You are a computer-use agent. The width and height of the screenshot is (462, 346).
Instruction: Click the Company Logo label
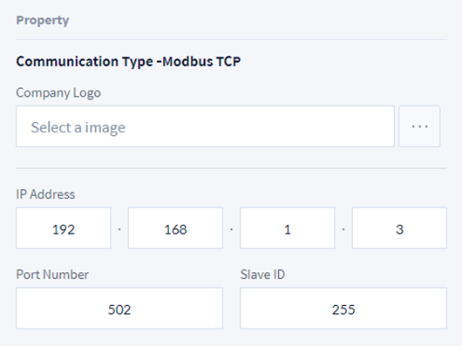pos(58,93)
